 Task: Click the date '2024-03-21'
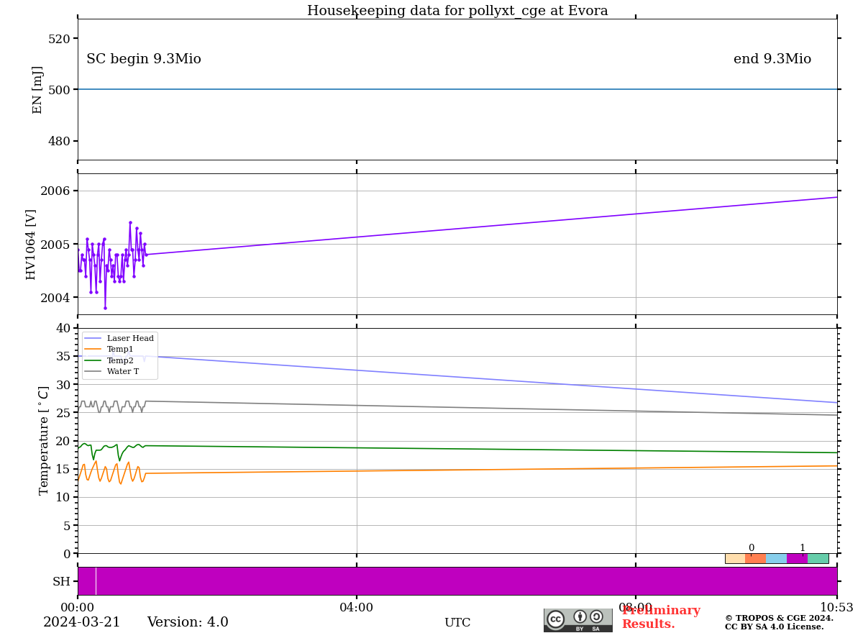click(x=82, y=622)
